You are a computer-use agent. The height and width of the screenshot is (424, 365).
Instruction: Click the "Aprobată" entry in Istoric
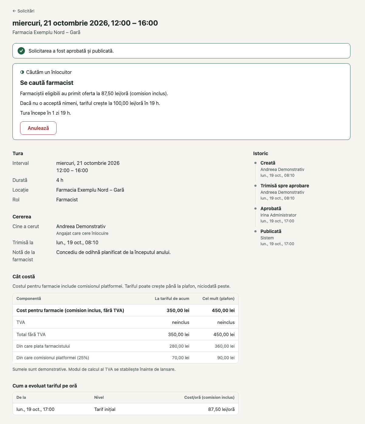[271, 209]
